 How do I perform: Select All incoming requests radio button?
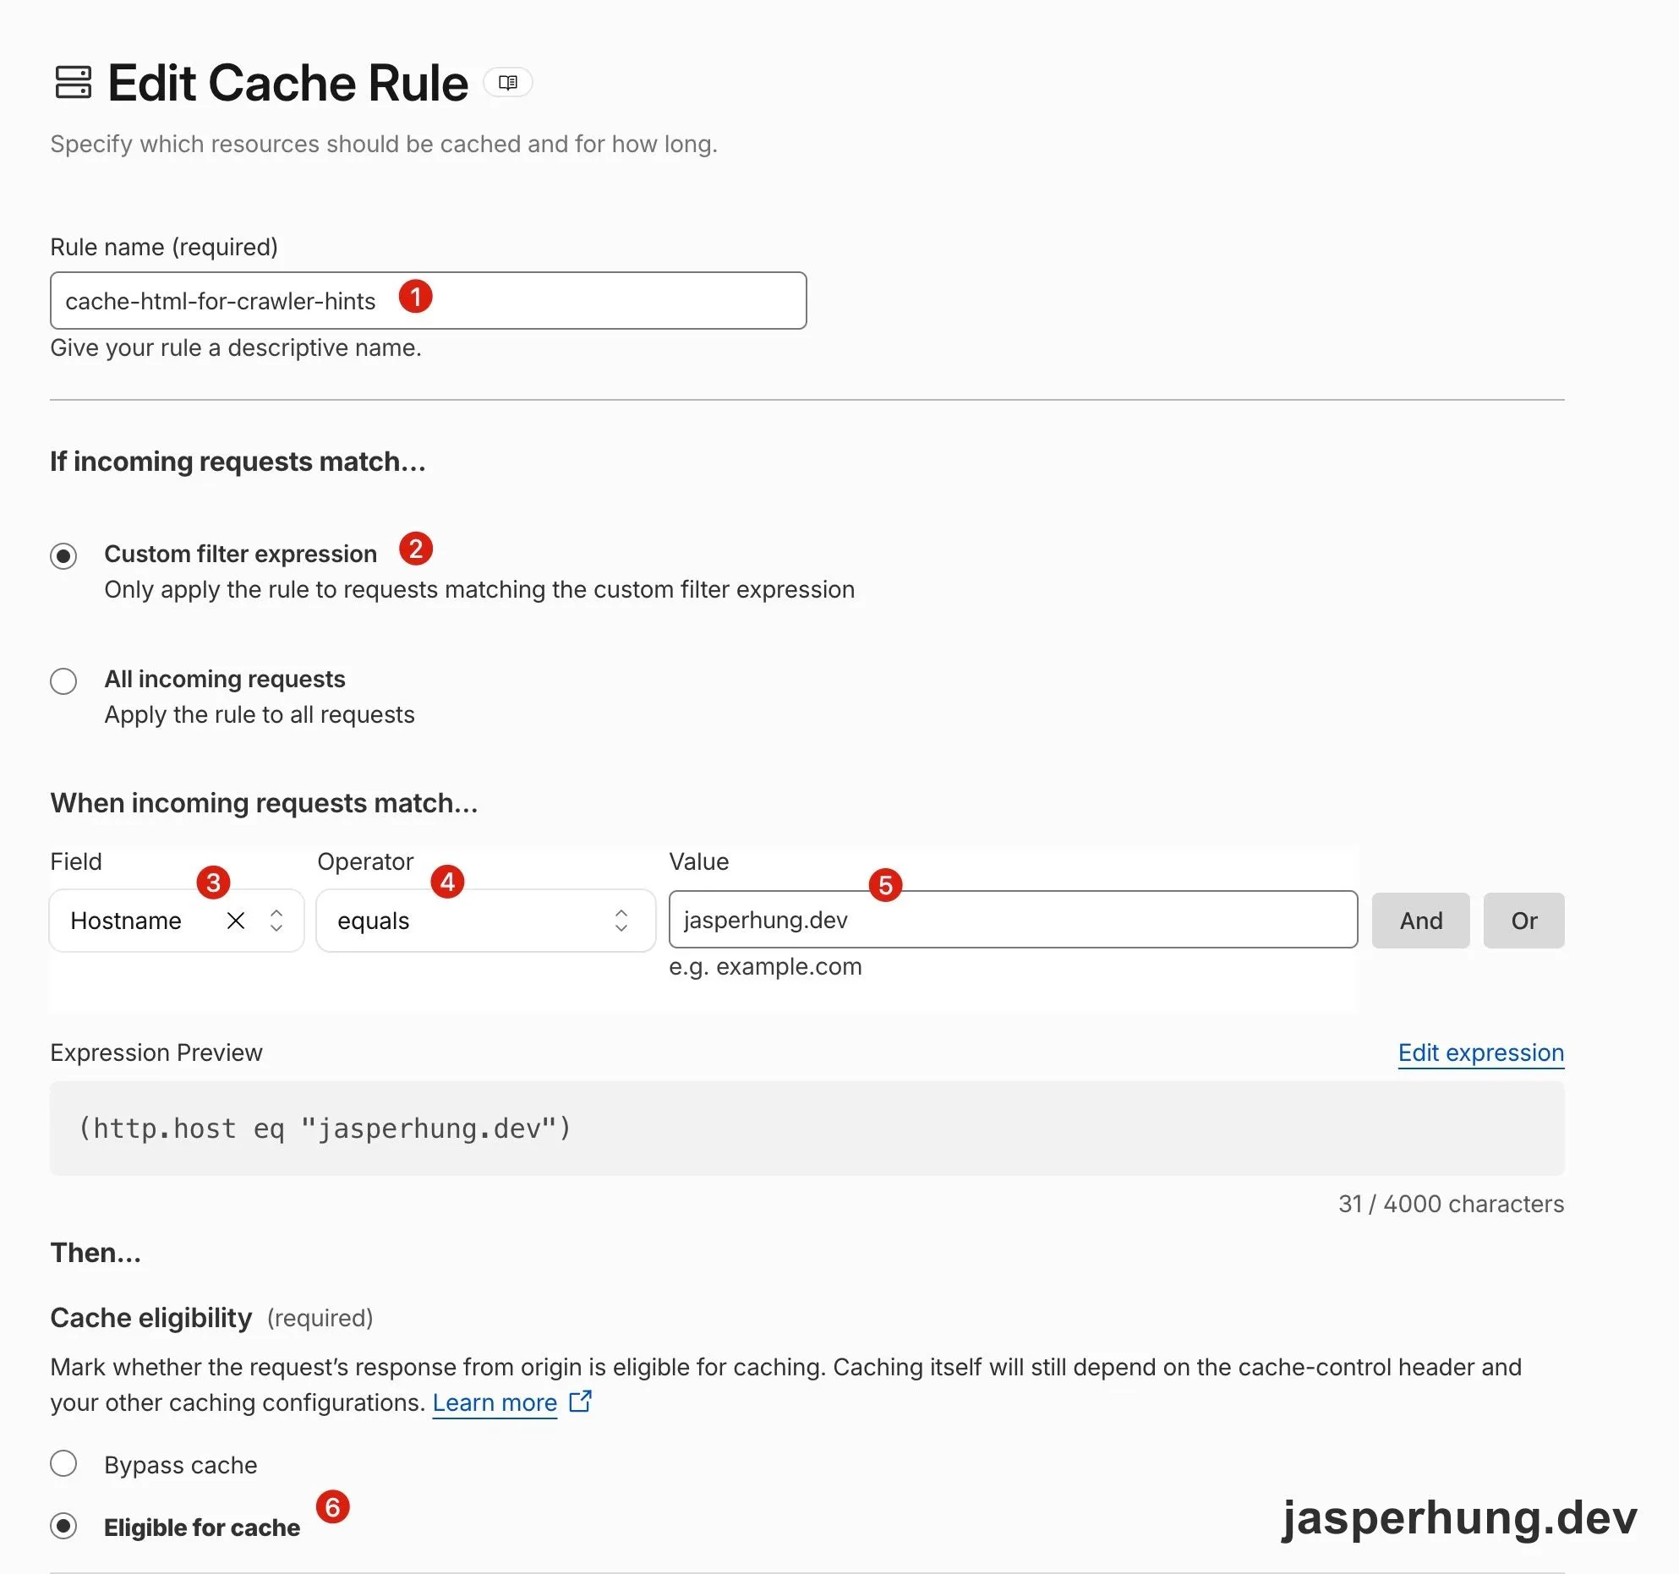(63, 681)
